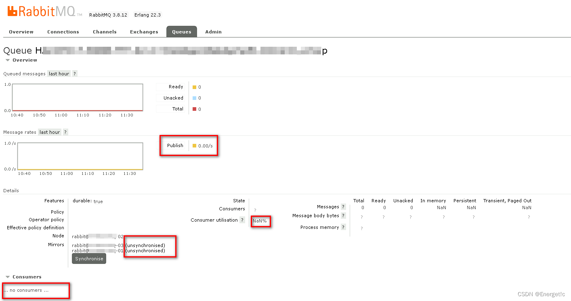Click the Queued messages chart

(78, 97)
